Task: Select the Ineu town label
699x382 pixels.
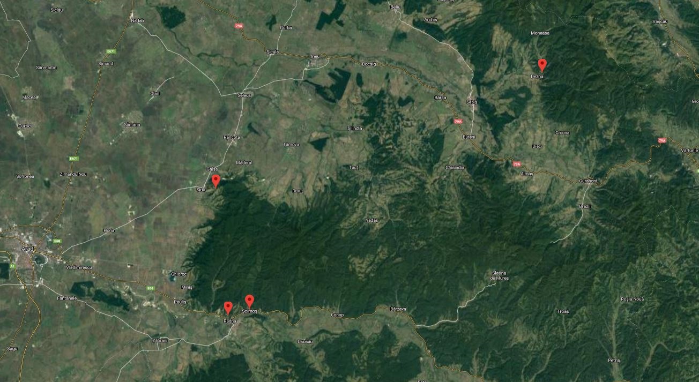Action: coord(315,56)
